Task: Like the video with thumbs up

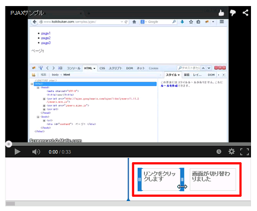Action: [221, 13]
